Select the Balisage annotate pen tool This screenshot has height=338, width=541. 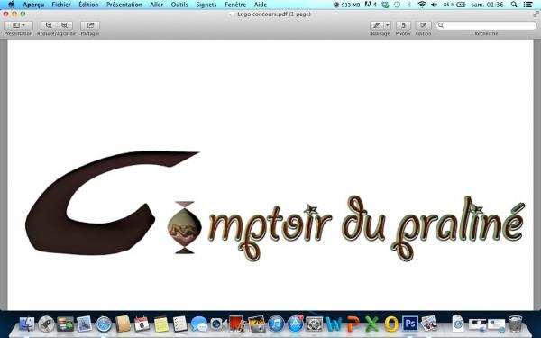point(377,25)
